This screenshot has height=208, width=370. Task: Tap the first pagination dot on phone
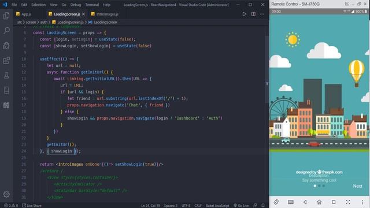pyautogui.click(x=314, y=186)
